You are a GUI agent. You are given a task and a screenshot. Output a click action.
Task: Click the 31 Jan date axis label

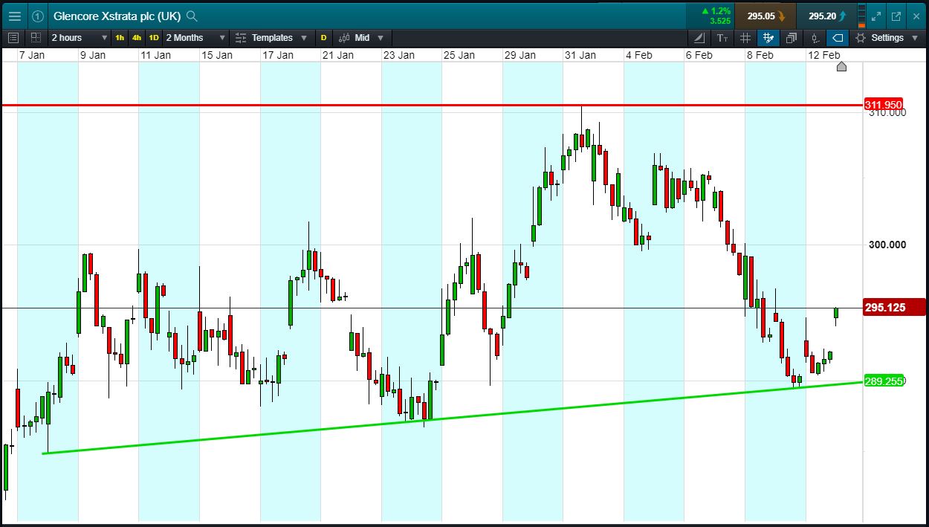(580, 55)
